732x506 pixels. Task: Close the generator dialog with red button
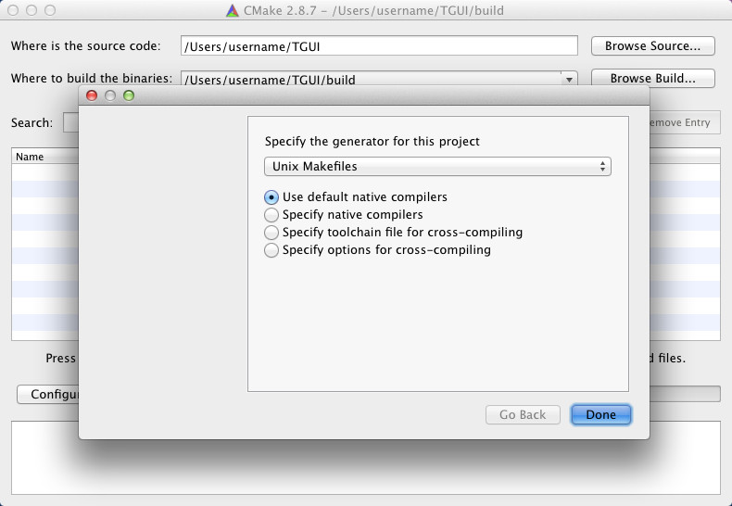(x=92, y=95)
